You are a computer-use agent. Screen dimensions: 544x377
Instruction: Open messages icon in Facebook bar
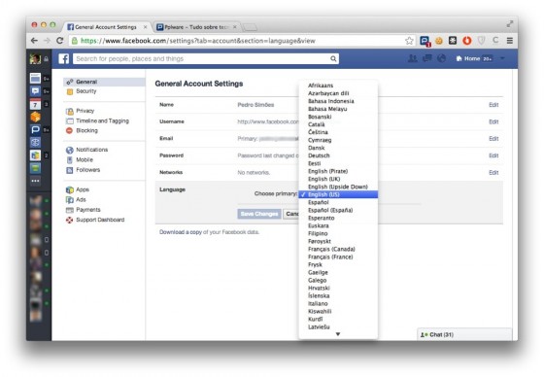(x=427, y=58)
